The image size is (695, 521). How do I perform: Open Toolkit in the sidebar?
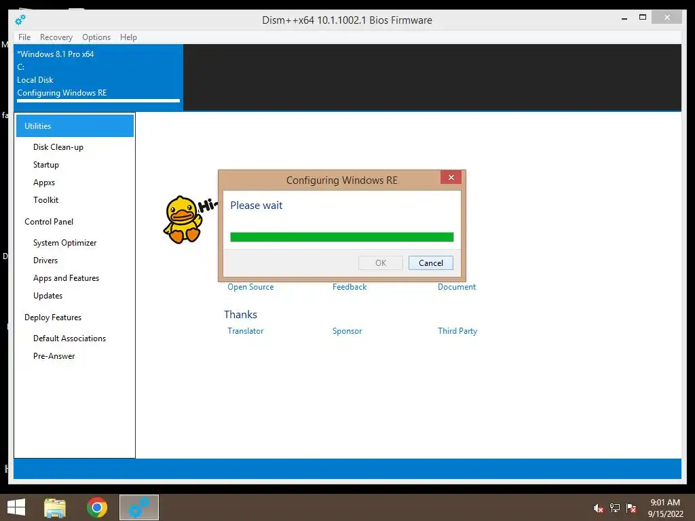[x=45, y=200]
